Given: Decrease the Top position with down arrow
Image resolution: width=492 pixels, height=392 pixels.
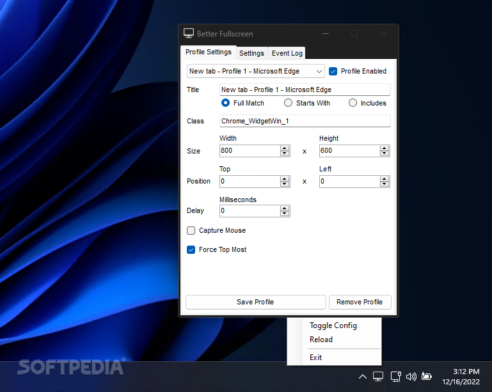Looking at the screenshot, I should [x=285, y=184].
